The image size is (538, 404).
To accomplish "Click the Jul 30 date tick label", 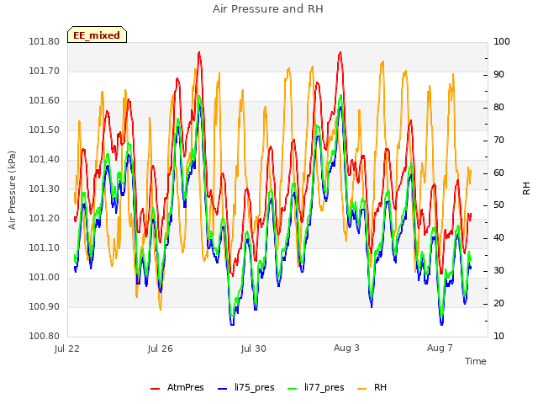I will tap(254, 348).
